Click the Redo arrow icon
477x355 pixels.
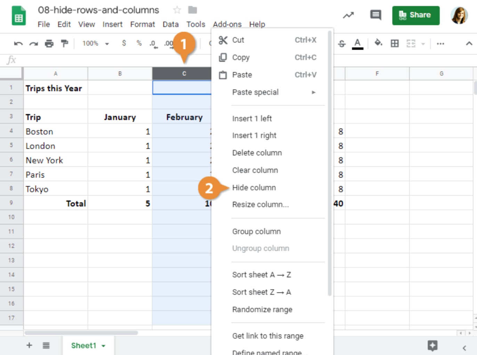(33, 43)
